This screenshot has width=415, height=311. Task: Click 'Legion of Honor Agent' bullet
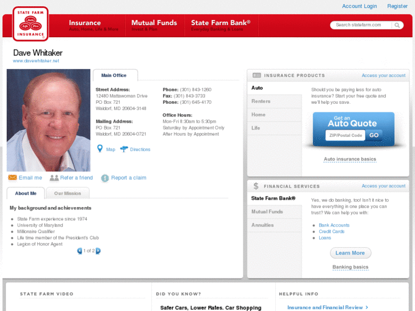pos(40,244)
